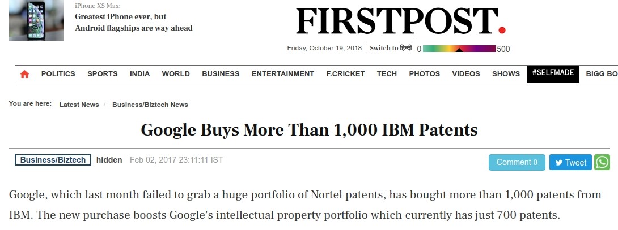Screen dimensions: 618x230
Task: Open F.Cricket section
Action: pos(345,74)
